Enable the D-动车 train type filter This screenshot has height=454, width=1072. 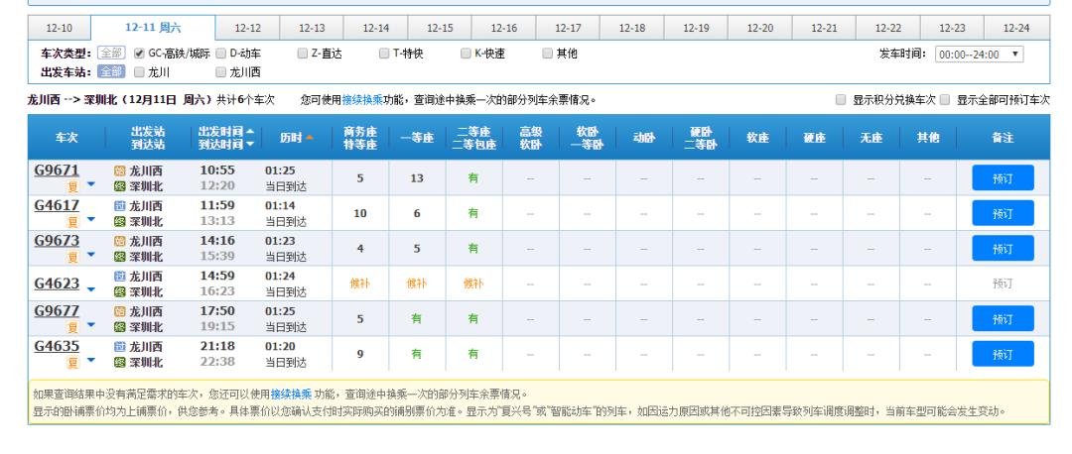tap(221, 54)
